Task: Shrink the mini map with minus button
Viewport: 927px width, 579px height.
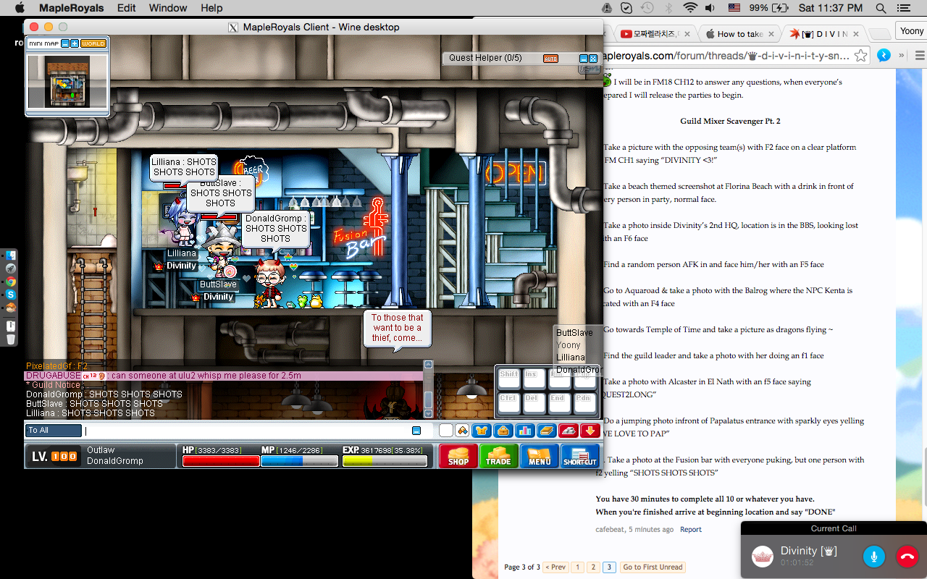Action: pyautogui.click(x=65, y=43)
